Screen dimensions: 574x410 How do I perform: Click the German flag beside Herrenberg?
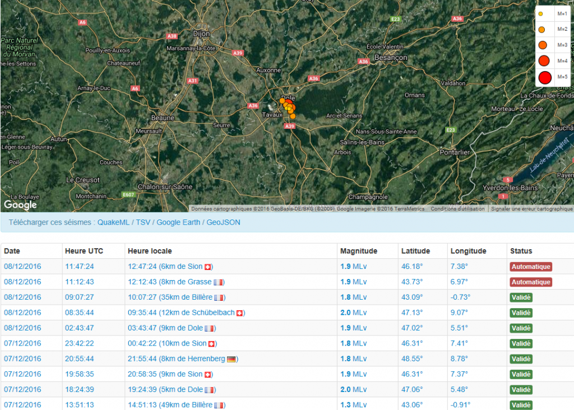pyautogui.click(x=232, y=359)
